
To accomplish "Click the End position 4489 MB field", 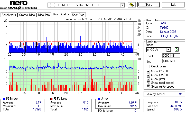I will click(171, 61).
